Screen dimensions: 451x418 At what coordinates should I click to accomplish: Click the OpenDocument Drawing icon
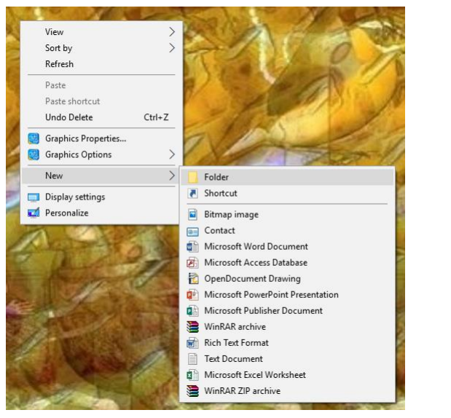click(x=193, y=279)
